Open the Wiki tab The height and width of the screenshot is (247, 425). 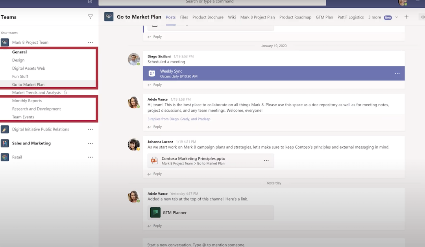[x=232, y=17]
